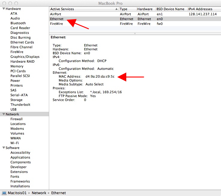Select the AirPort service row
The image size is (221, 196).
click(x=135, y=14)
